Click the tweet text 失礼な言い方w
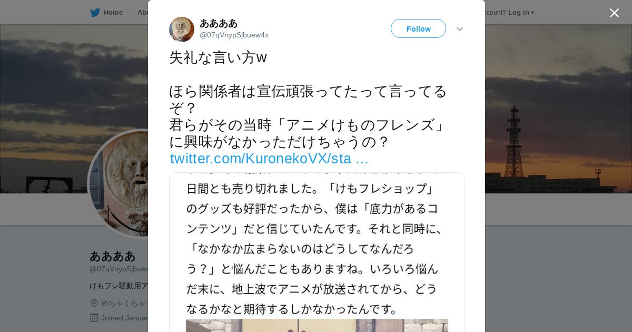Screen dimensions: 632x332 pos(218,57)
